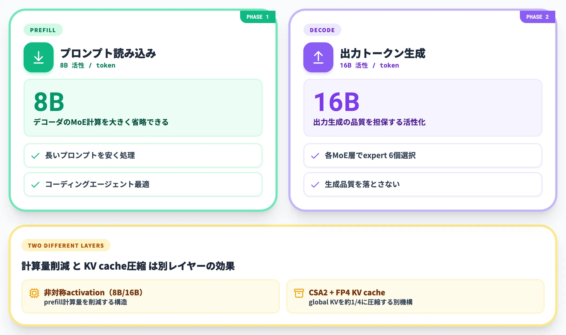Select the PHASE 2 badge
This screenshot has width=566, height=335.
coord(537,17)
